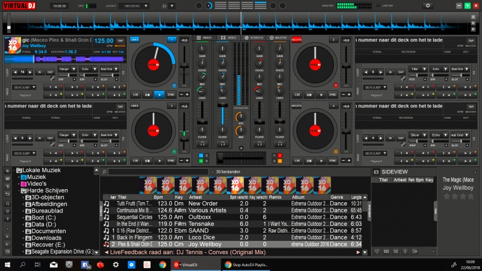Collapse the Harde Schijven tree node
Image resolution: width=482 pixels, height=271 pixels.
click(x=19, y=190)
